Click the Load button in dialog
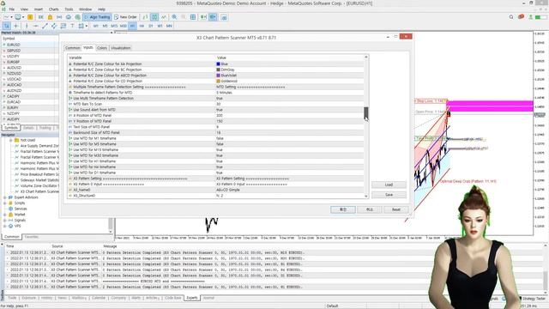Viewport: 549px width, 309px height. pyautogui.click(x=389, y=185)
